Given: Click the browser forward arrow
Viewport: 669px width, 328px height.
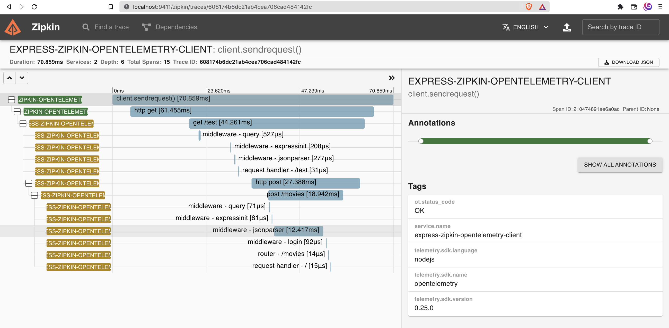Looking at the screenshot, I should 22,7.
